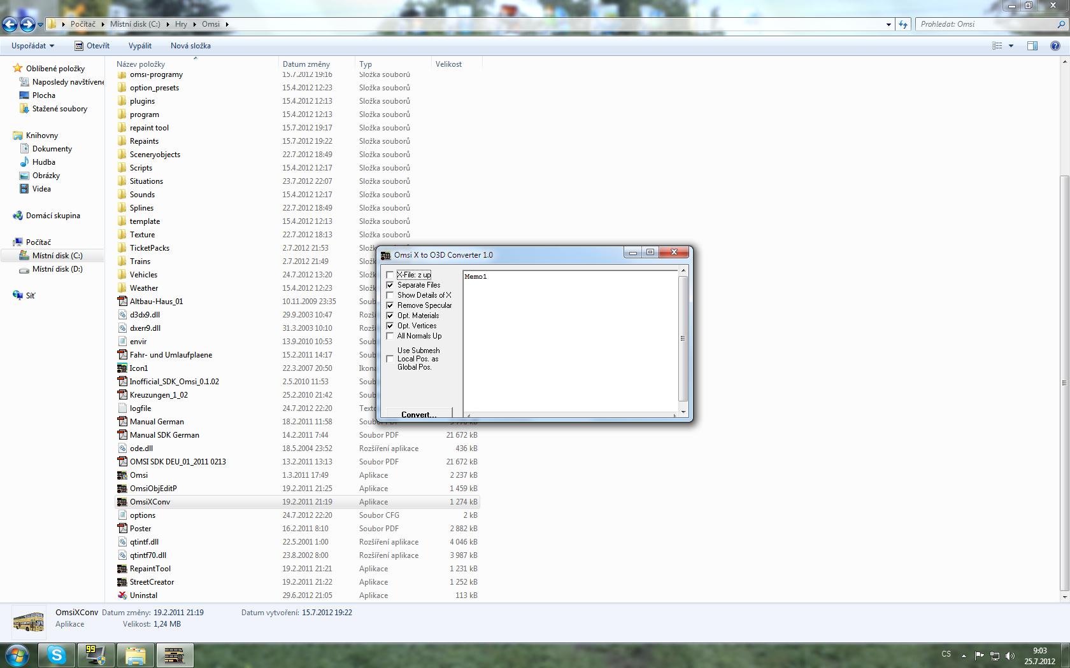Uncheck the Separate Files option
This screenshot has width=1070, height=668.
(390, 285)
